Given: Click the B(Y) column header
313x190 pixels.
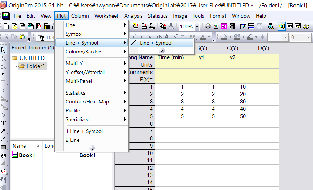Looking at the screenshot, I should tap(202, 48).
